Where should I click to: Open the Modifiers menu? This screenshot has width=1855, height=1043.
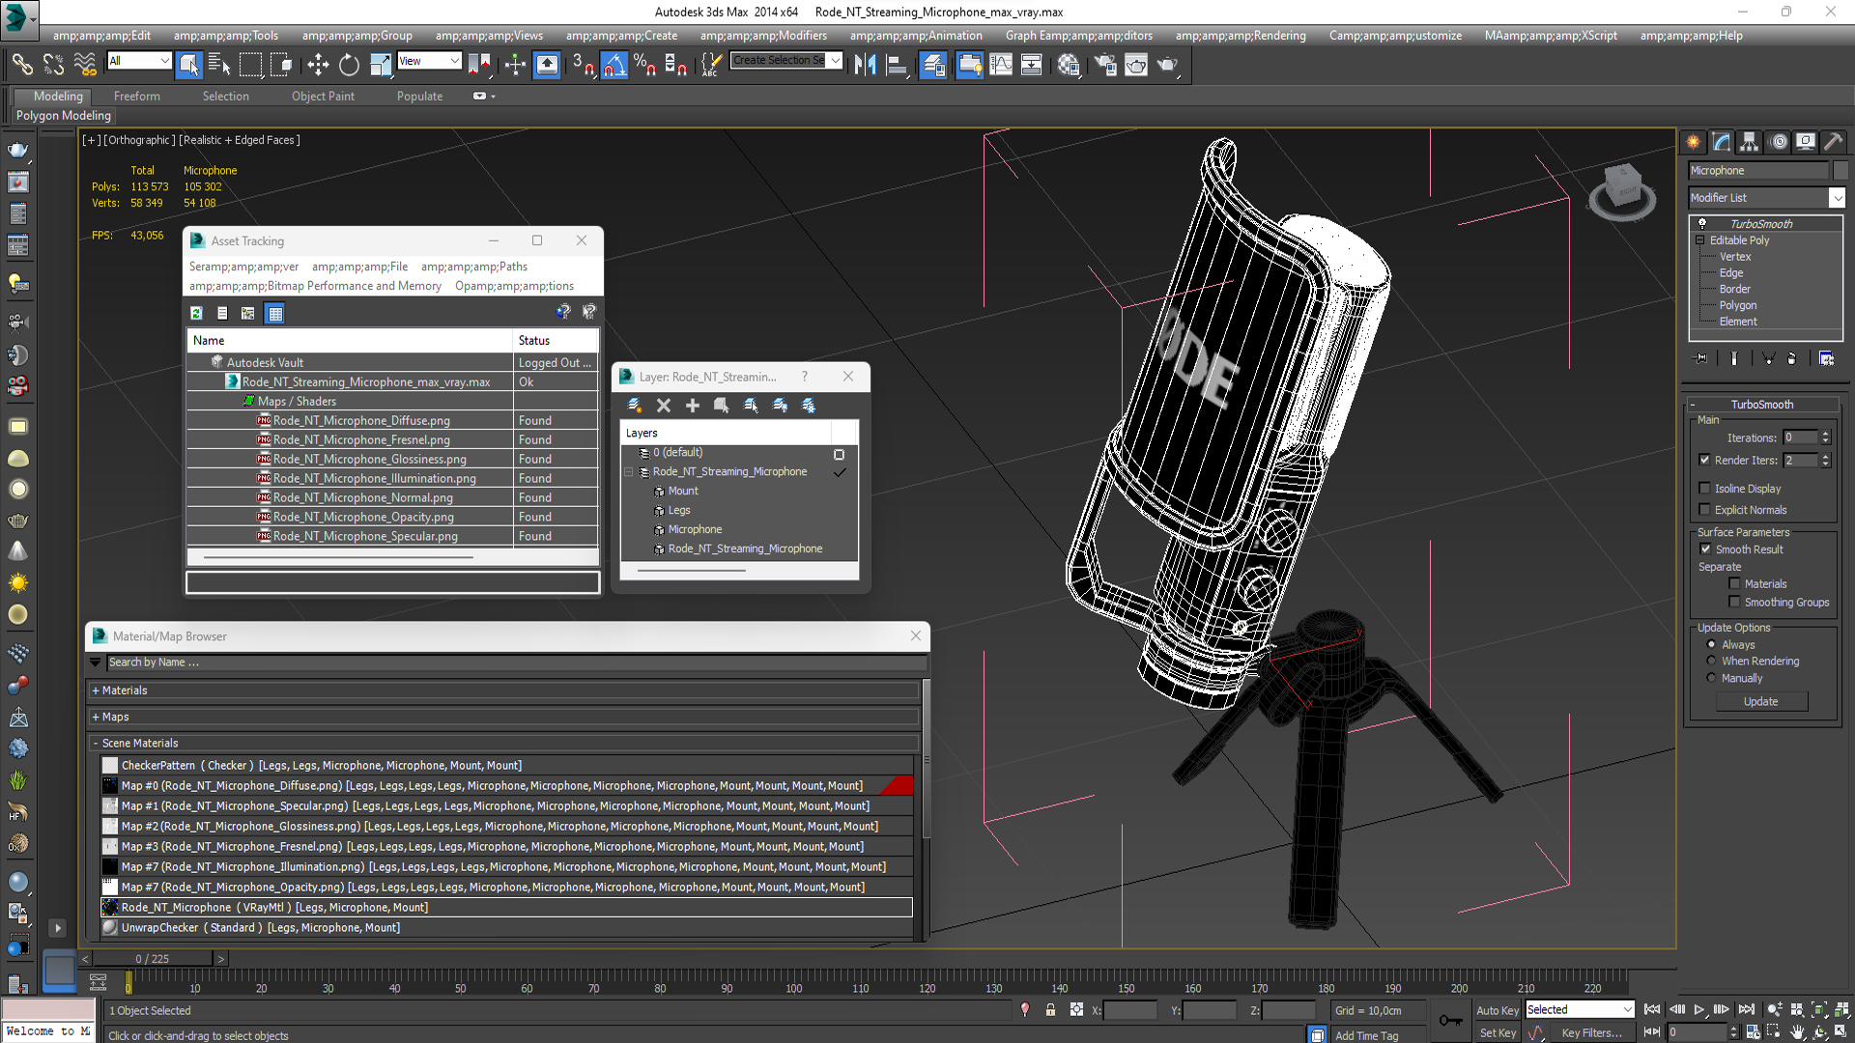[x=763, y=36]
